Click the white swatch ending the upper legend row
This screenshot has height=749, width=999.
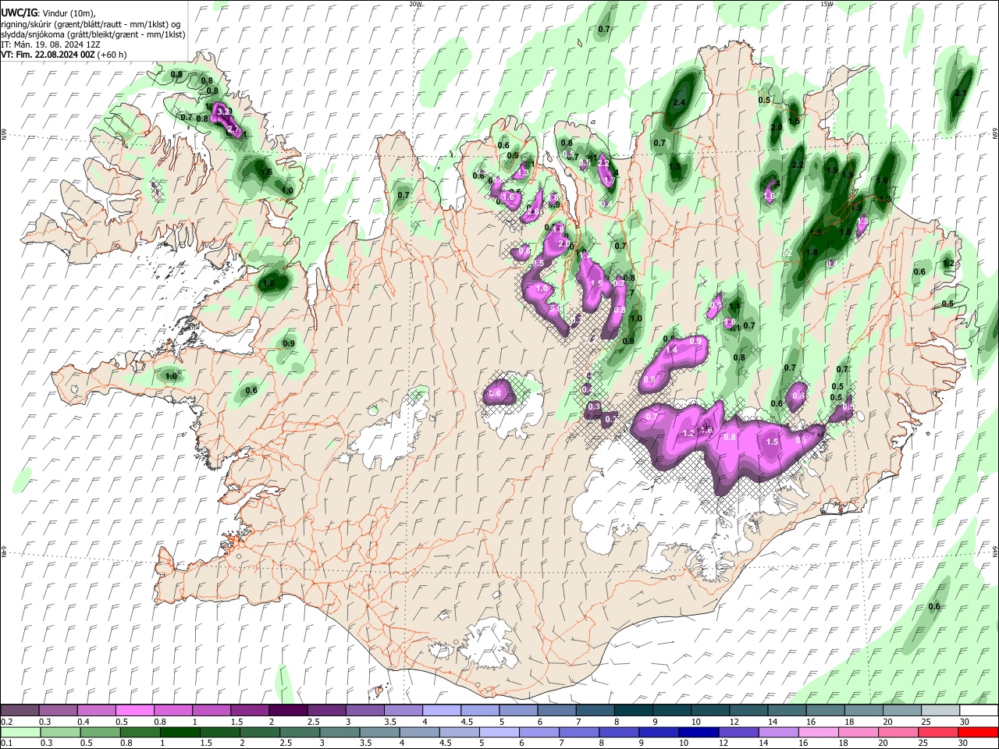click(979, 711)
